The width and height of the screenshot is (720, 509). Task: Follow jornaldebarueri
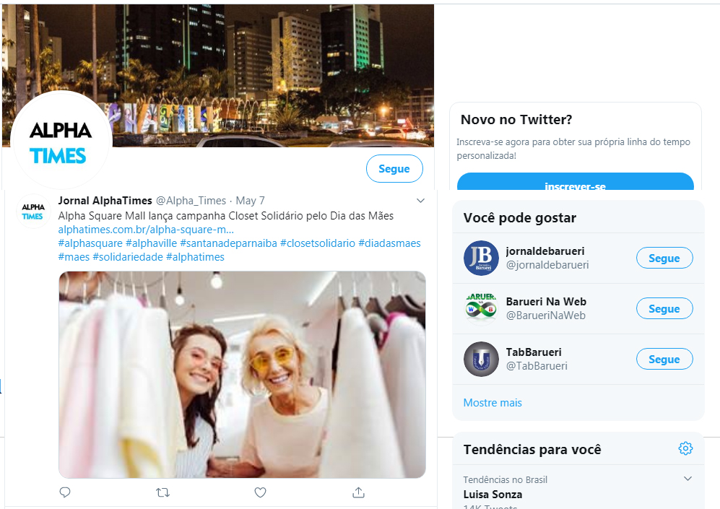click(664, 258)
